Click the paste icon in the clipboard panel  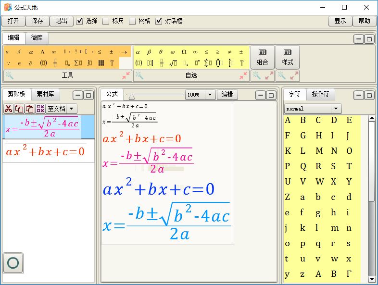[30, 109]
